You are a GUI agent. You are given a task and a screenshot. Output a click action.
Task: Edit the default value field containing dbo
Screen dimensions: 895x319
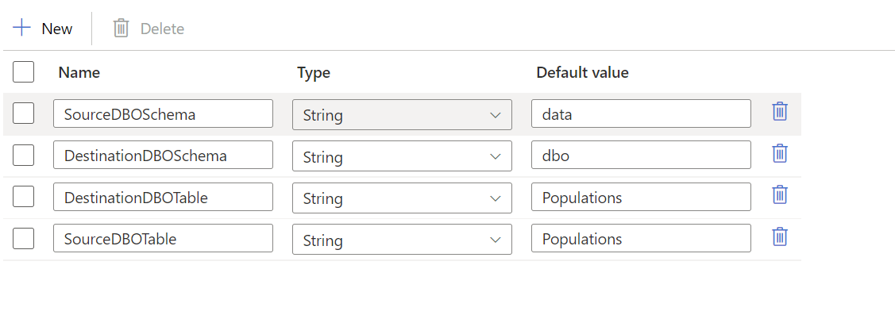click(641, 156)
